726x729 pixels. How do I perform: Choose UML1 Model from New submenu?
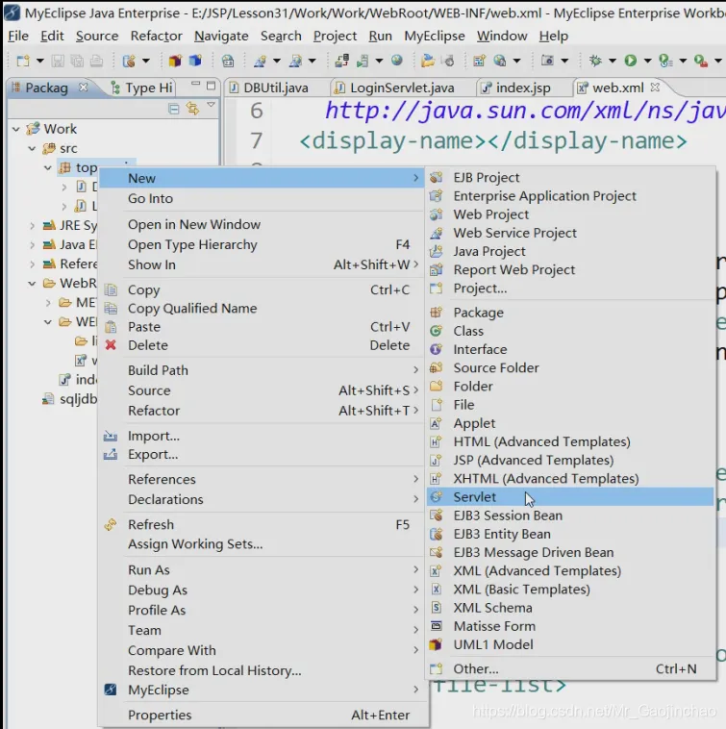(570, 644)
